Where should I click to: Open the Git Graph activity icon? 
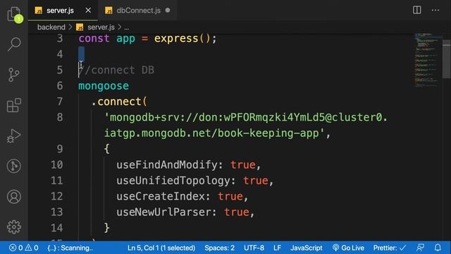tap(14, 166)
